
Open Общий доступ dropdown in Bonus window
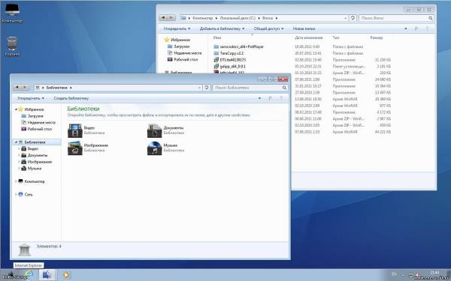pyautogui.click(x=268, y=28)
